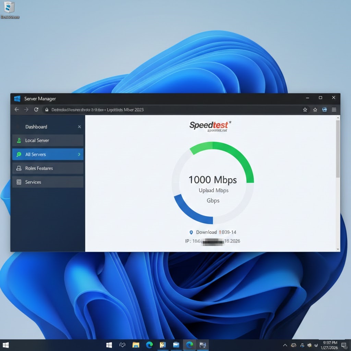Click the 'Download' label text

click(206, 232)
